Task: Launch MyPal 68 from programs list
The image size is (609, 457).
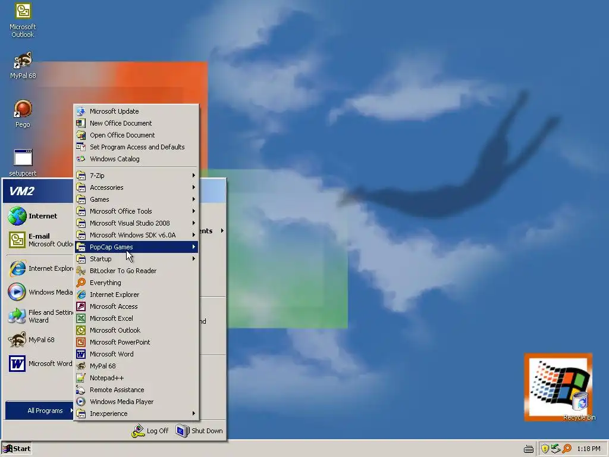Action: tap(136, 366)
